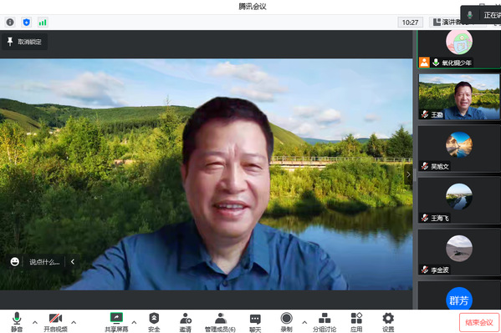Click 结束会议 to end meeting

pyautogui.click(x=479, y=322)
